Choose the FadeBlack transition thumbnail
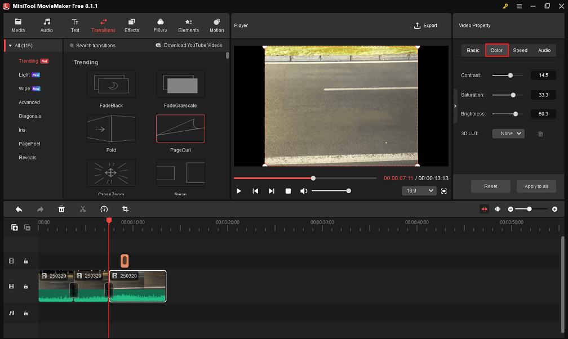Viewport: 568px width, 339px height. [111, 84]
